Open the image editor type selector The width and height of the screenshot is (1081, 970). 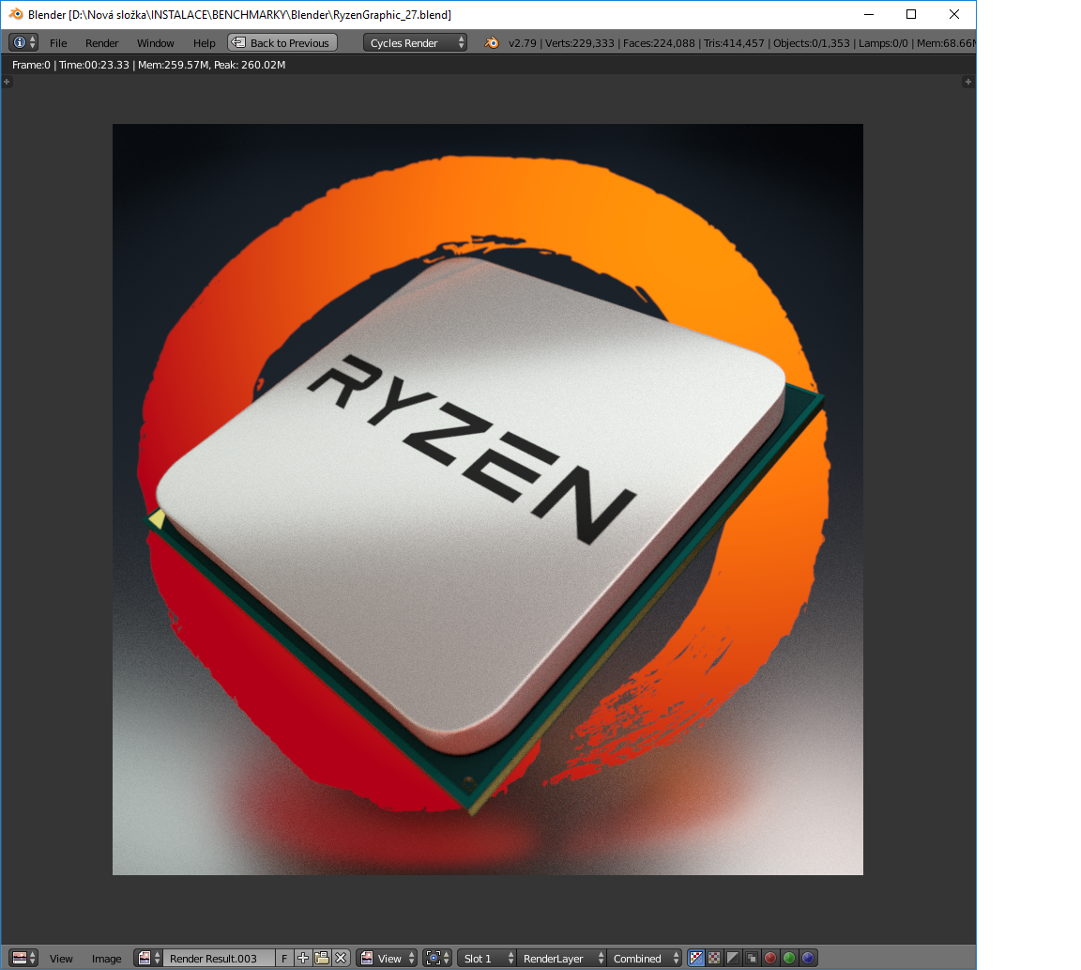(23, 958)
